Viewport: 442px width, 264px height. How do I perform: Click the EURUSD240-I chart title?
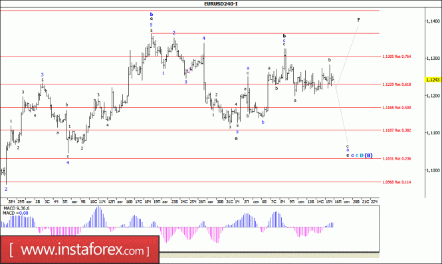coord(221,4)
